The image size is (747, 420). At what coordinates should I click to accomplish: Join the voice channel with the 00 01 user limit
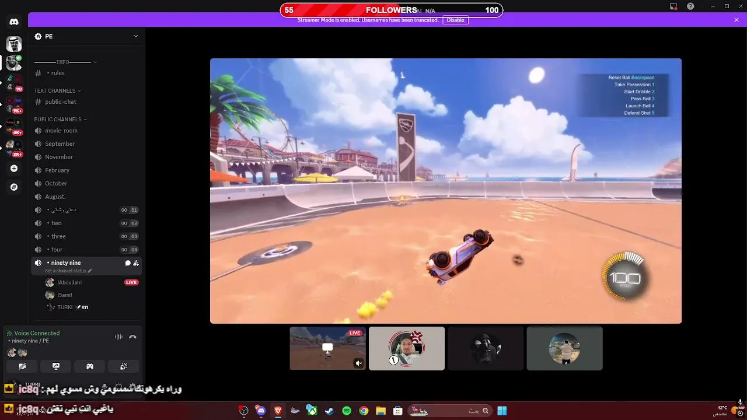tap(86, 210)
